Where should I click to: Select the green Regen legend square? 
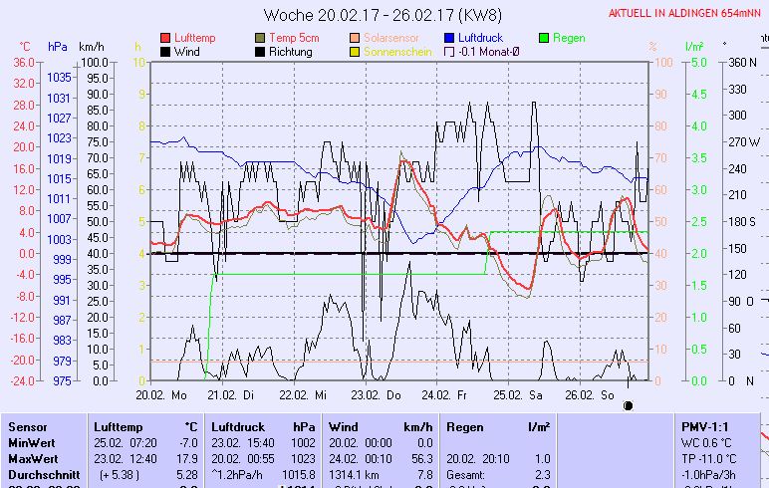point(544,38)
